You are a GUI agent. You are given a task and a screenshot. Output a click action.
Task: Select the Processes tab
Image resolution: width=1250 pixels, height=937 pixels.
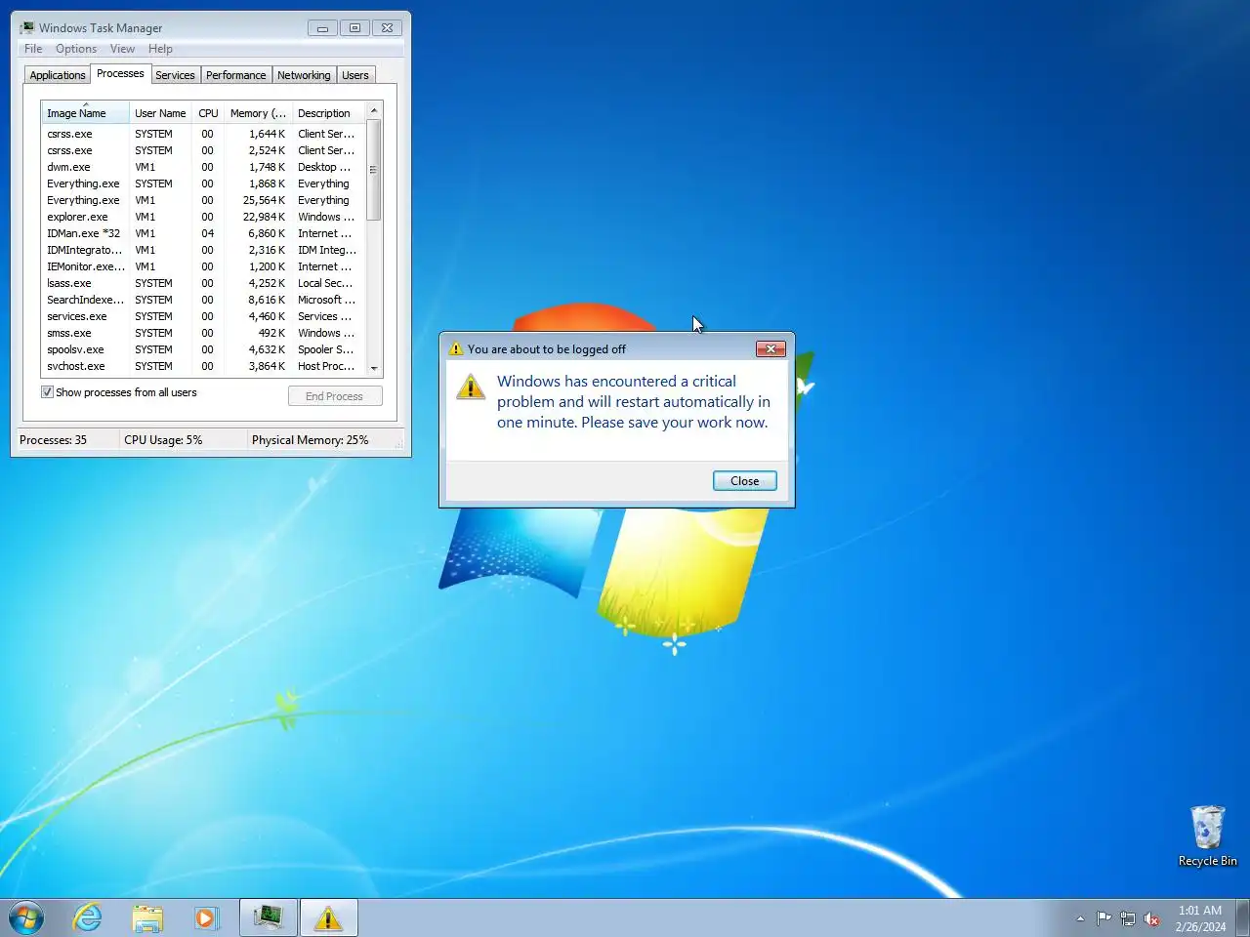click(120, 73)
